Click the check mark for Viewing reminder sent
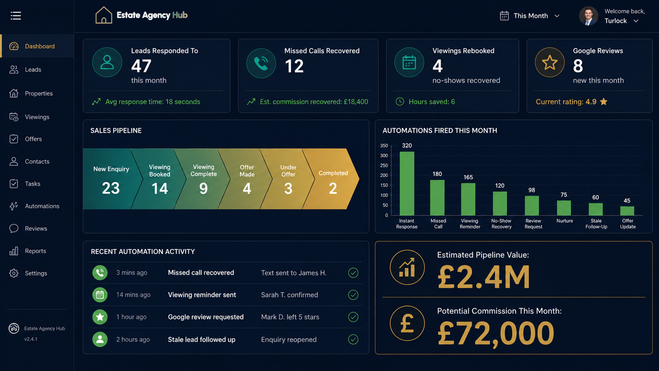 coord(353,295)
